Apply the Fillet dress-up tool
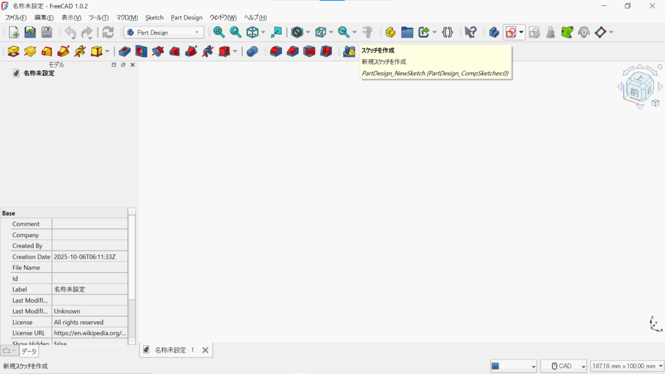The height and width of the screenshot is (374, 665). (275, 51)
